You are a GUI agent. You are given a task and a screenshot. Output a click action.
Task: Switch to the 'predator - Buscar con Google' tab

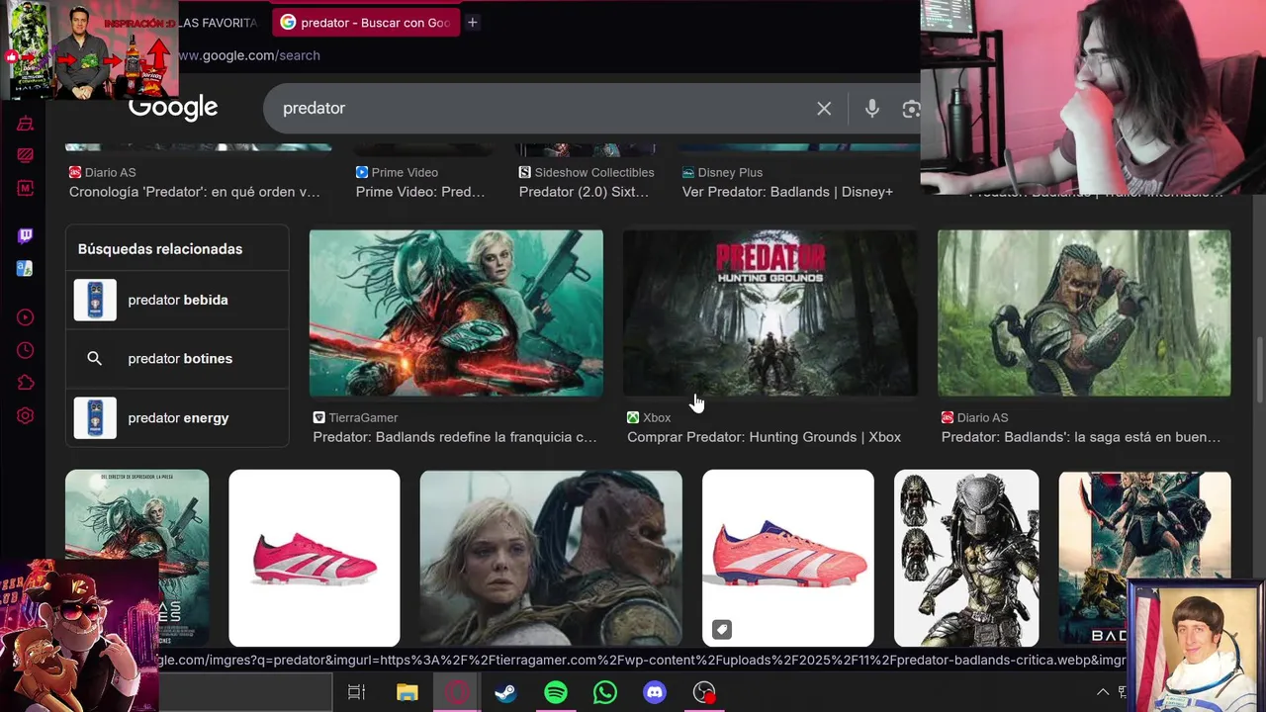tap(366, 22)
